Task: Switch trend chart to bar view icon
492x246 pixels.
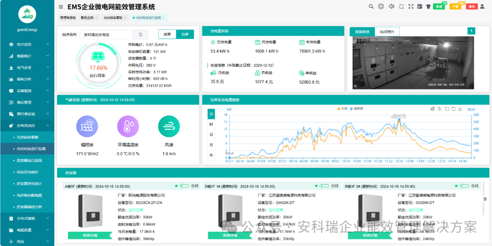Action: tap(433, 109)
